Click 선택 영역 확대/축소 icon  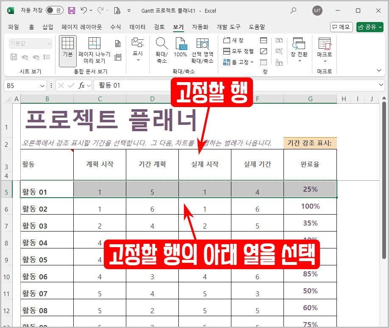203,48
